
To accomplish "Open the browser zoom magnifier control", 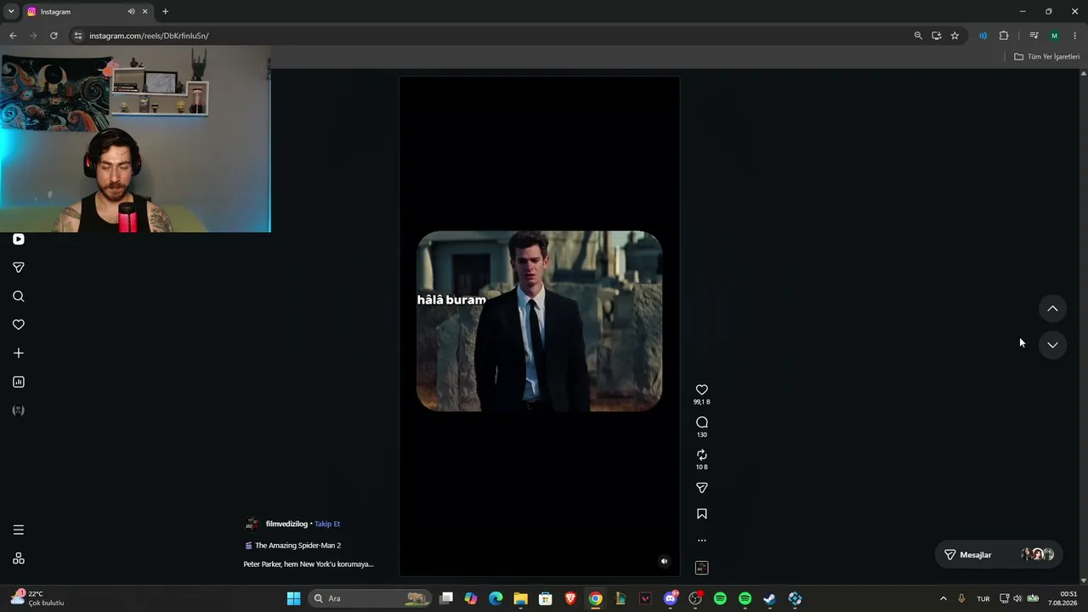I will [x=918, y=36].
